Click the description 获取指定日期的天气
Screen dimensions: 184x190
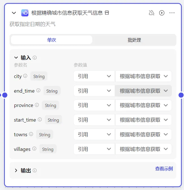tap(32, 24)
